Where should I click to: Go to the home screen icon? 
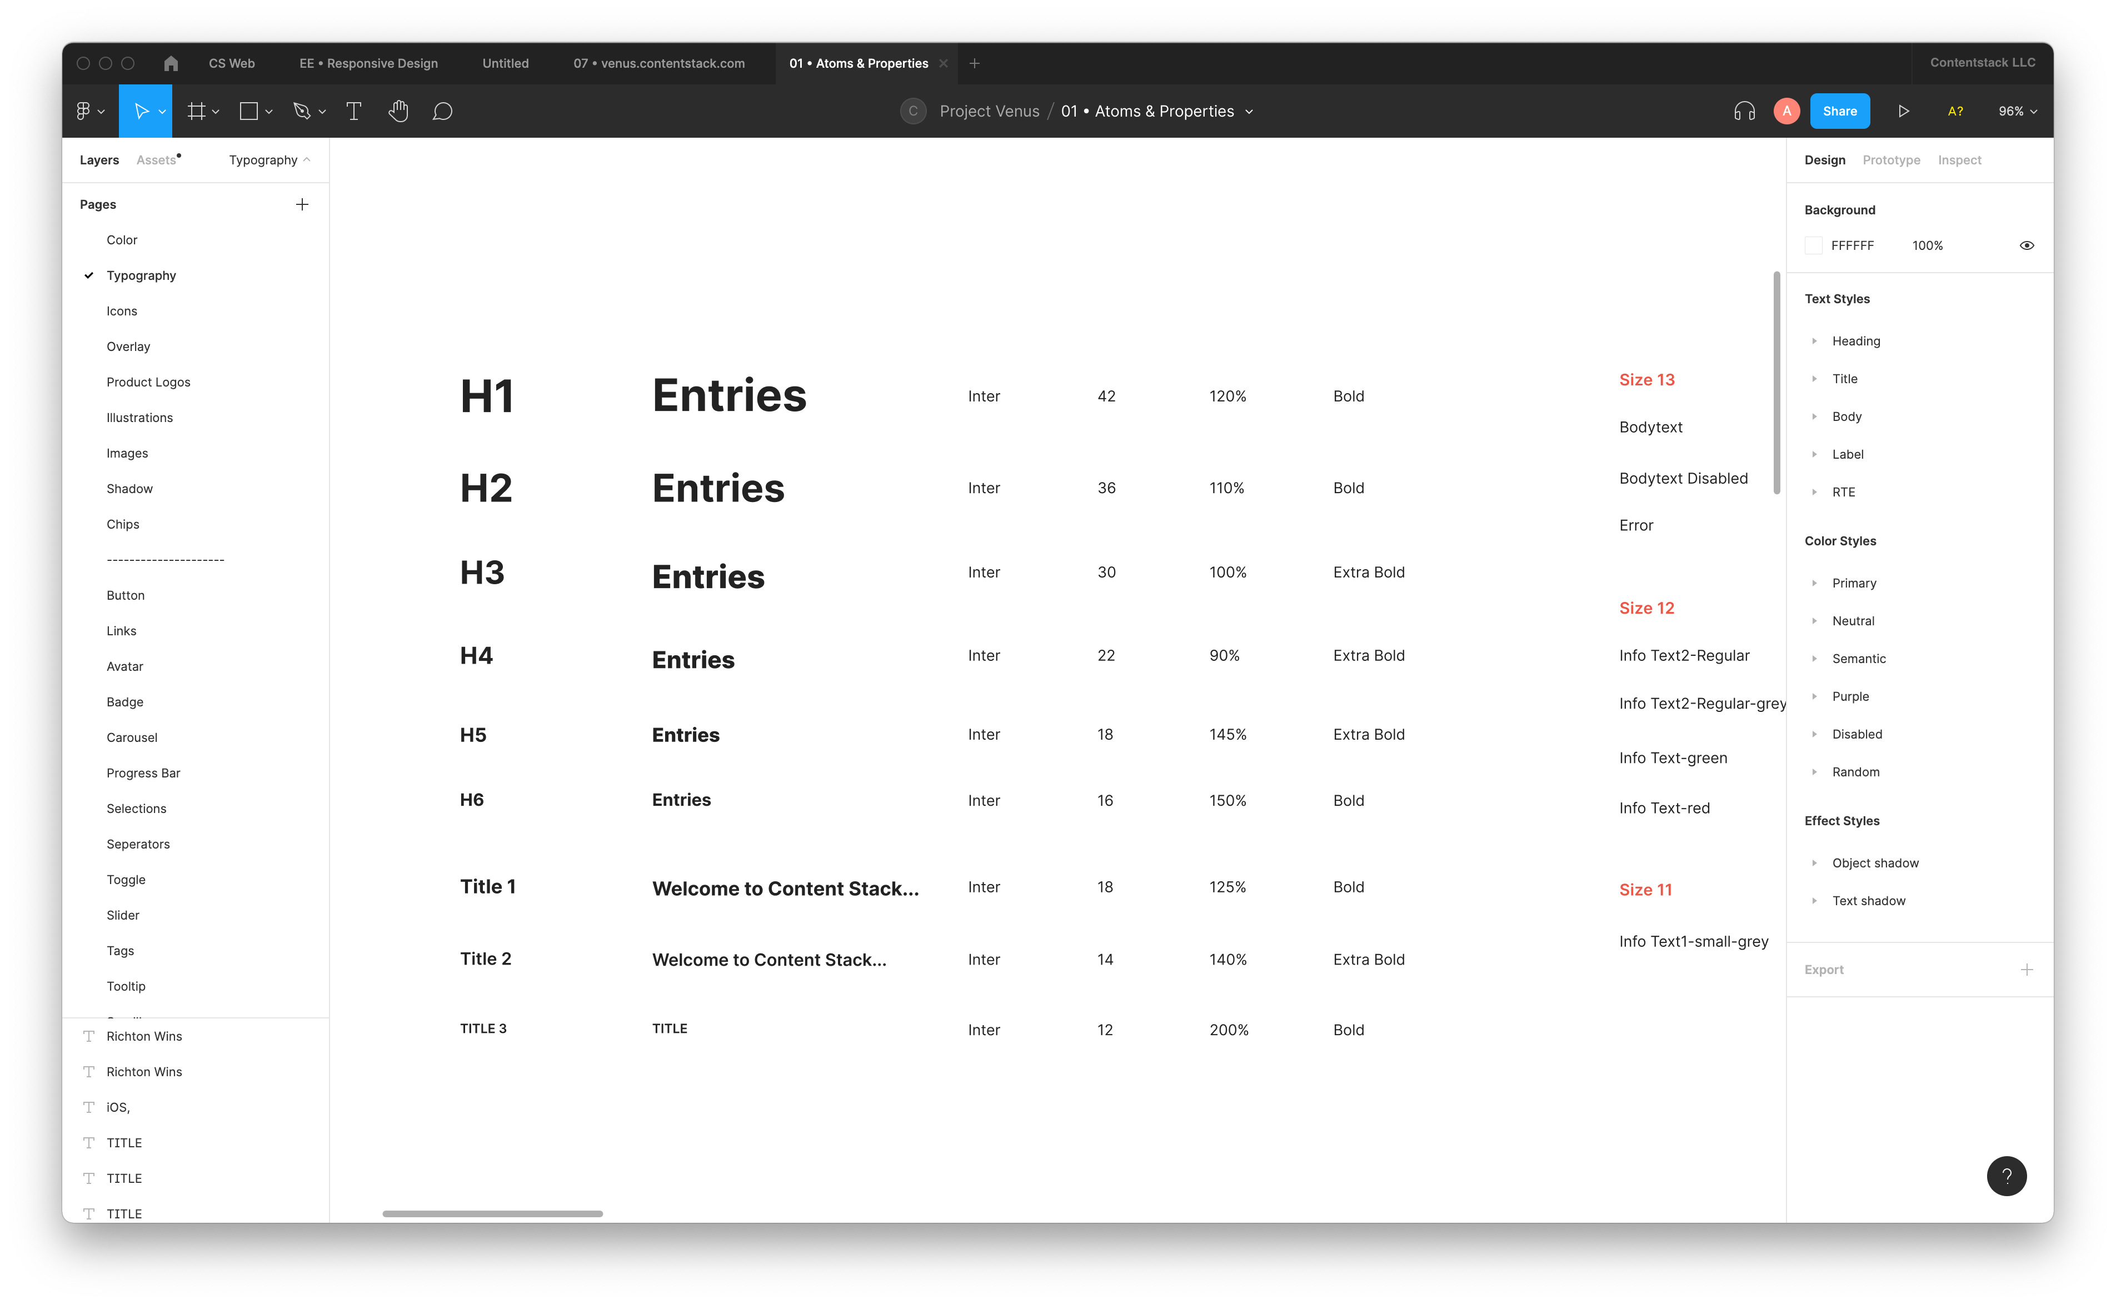point(171,63)
